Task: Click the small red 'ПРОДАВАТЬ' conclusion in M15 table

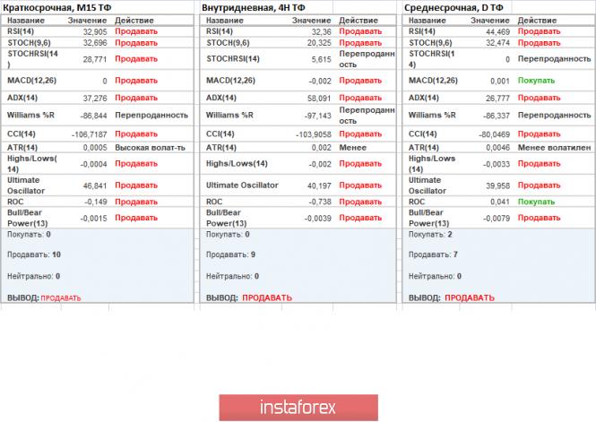Action: click(x=61, y=298)
